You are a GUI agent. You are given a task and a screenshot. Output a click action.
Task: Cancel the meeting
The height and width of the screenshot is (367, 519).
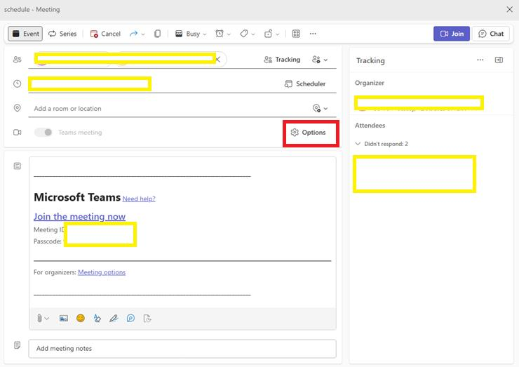(x=105, y=34)
